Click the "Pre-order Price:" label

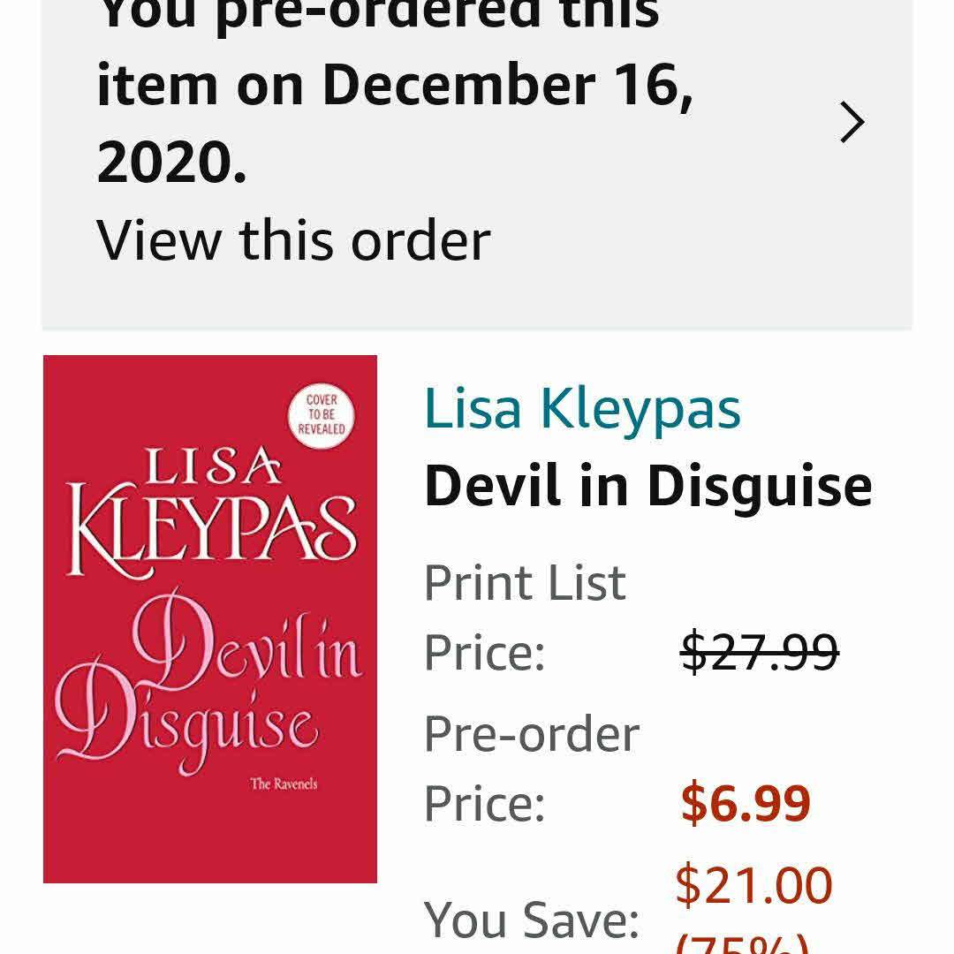(x=532, y=768)
